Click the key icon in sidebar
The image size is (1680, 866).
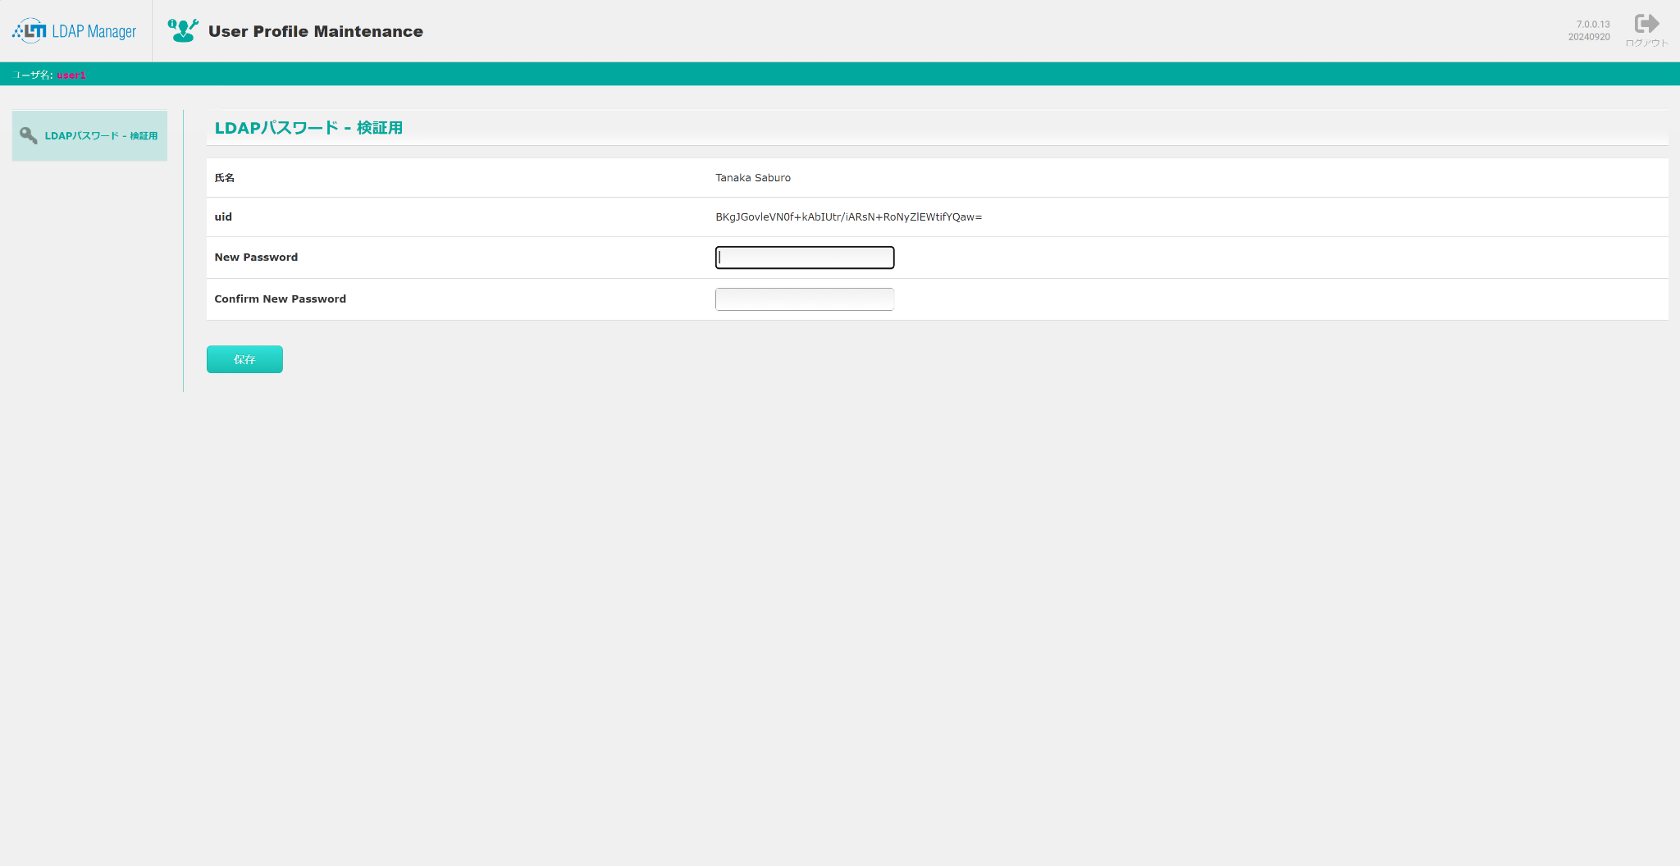point(29,135)
